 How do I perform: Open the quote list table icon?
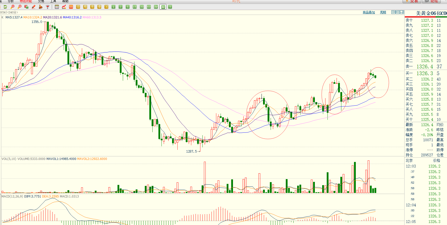click(57, 7)
